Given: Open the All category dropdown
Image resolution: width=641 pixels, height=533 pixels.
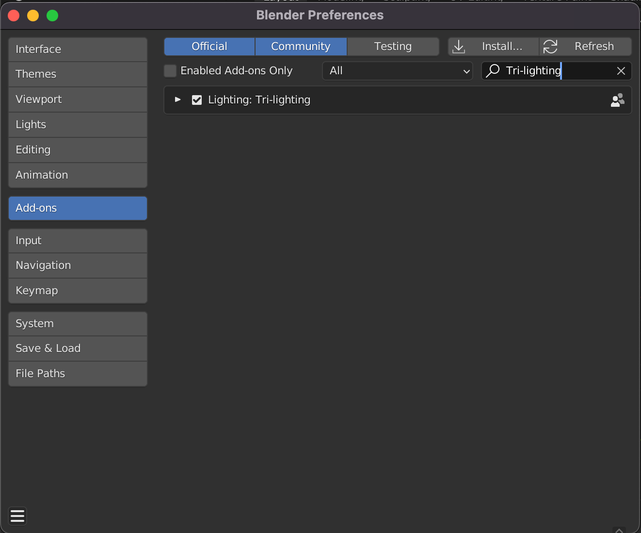Looking at the screenshot, I should [x=398, y=71].
